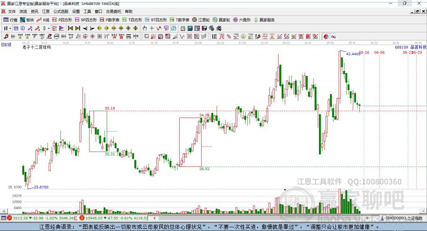Click the 06-06 date marker

(x=379, y=52)
